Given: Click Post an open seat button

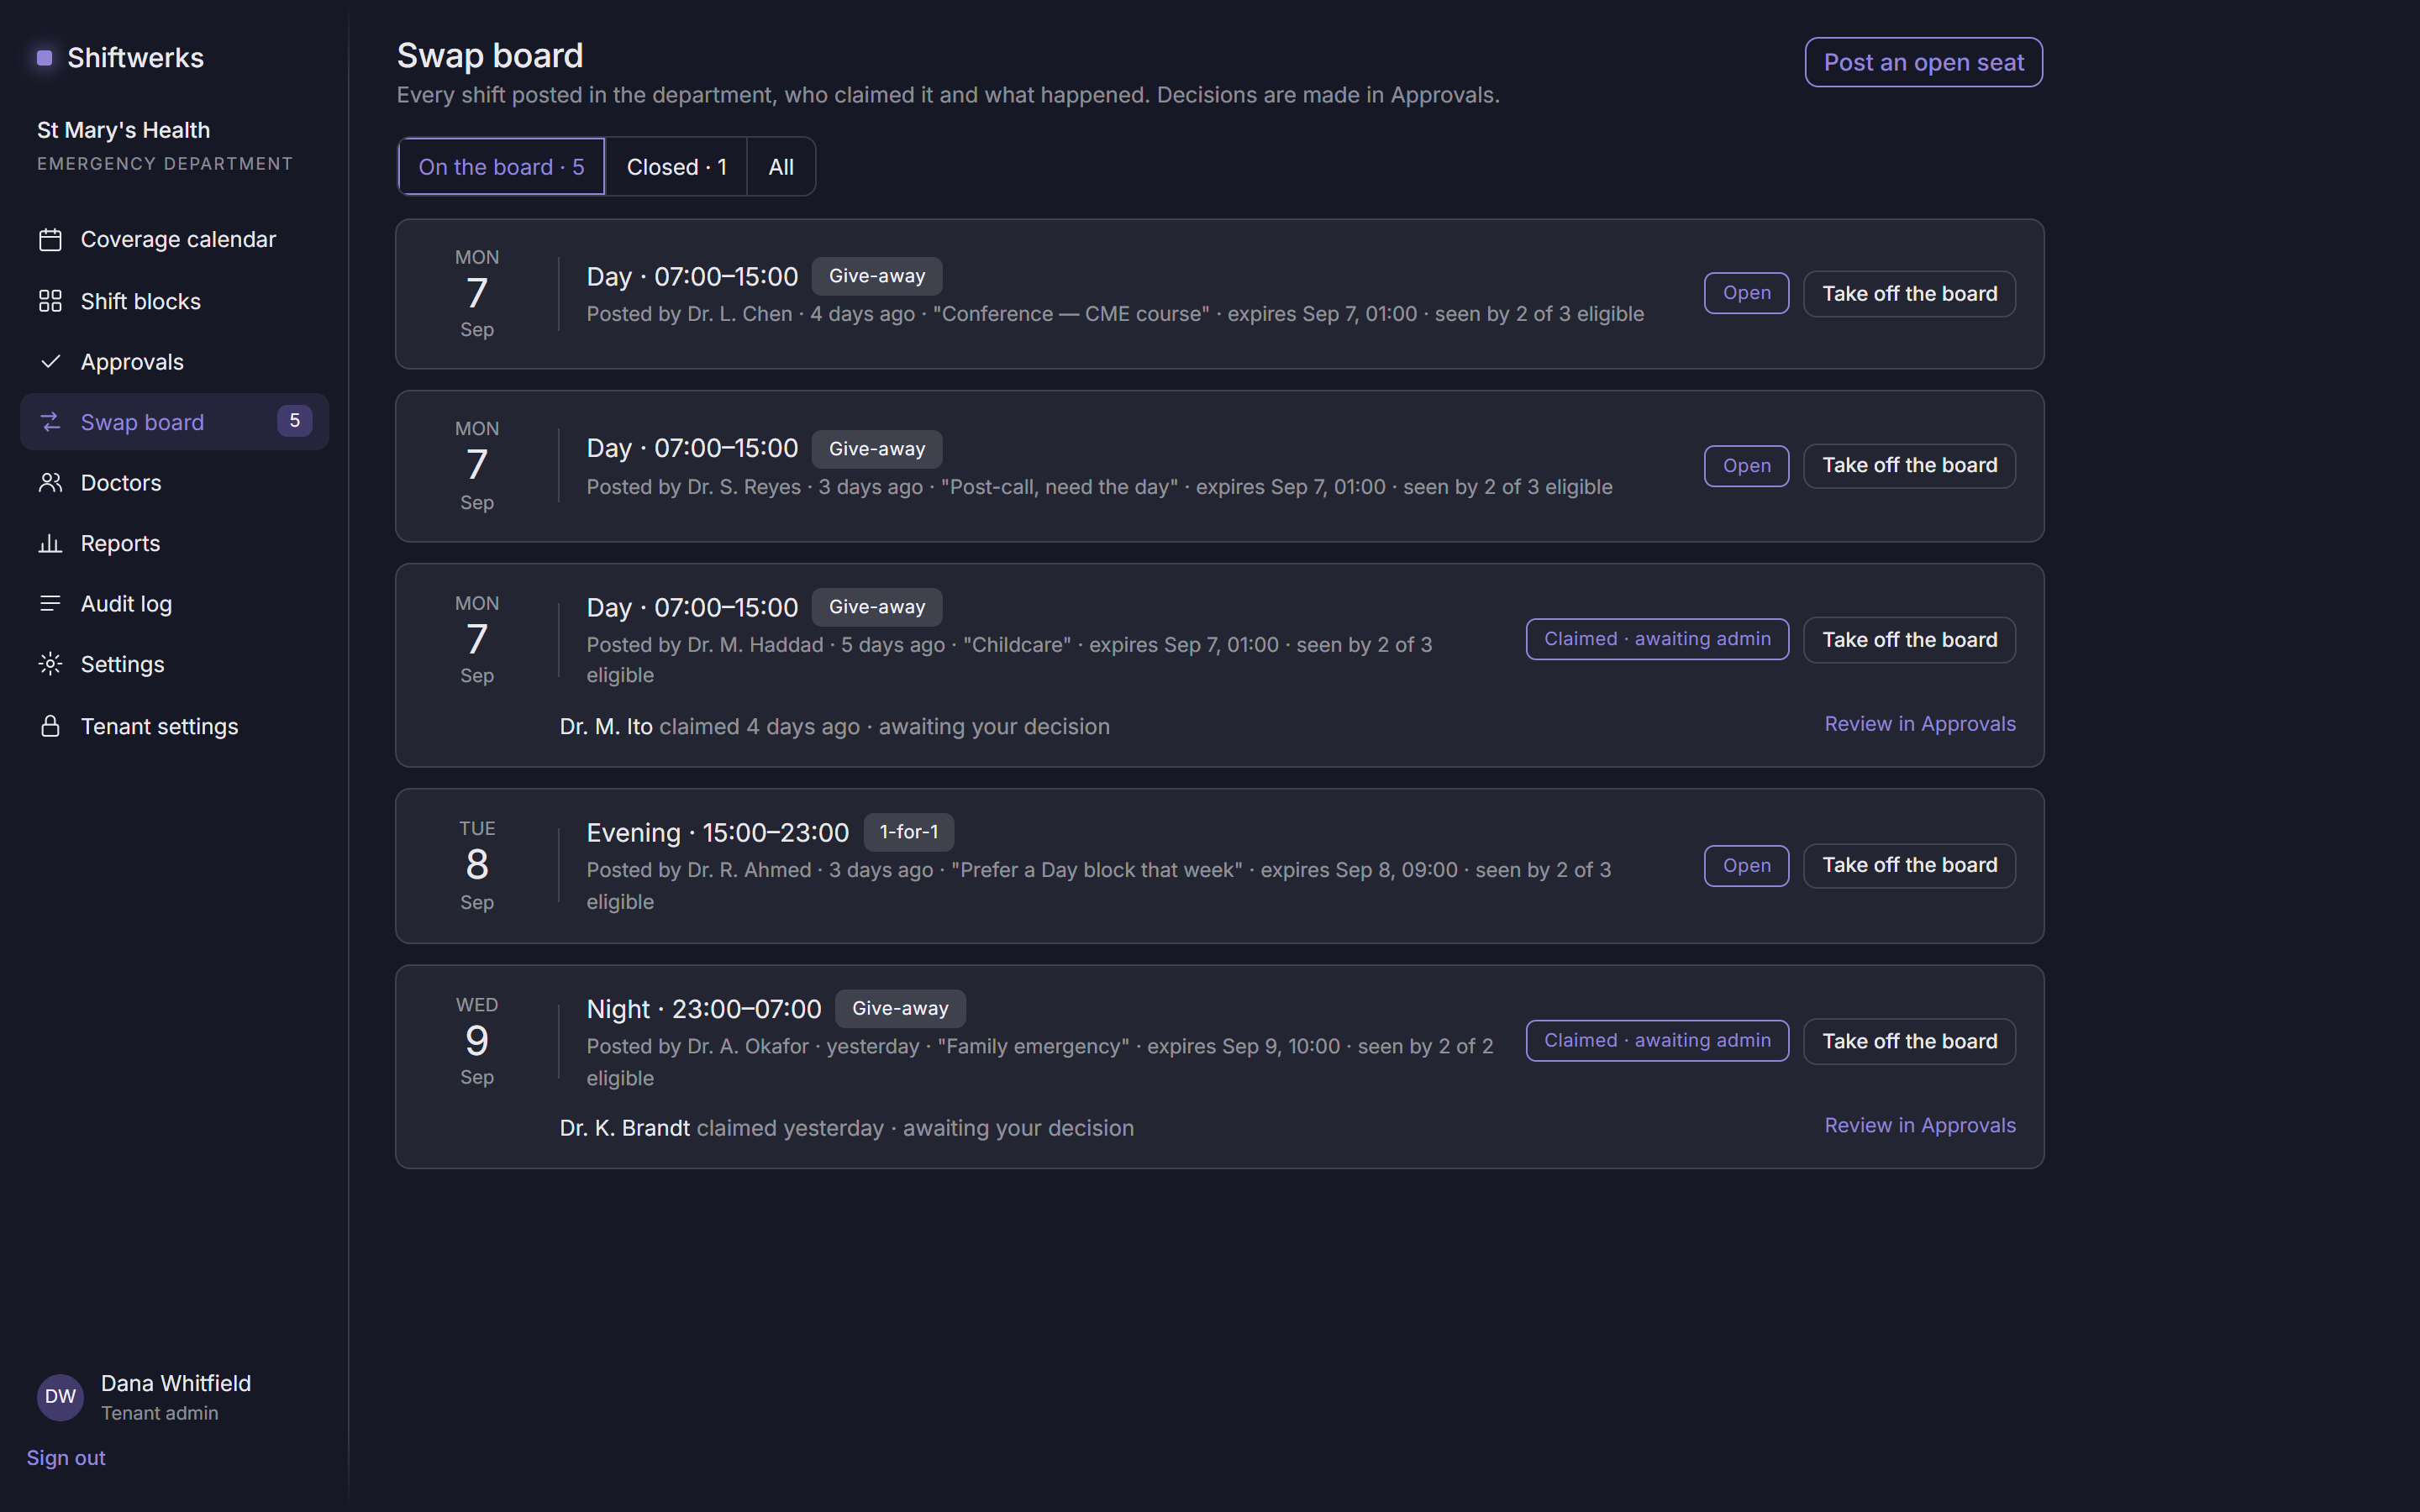Looking at the screenshot, I should [x=1923, y=62].
